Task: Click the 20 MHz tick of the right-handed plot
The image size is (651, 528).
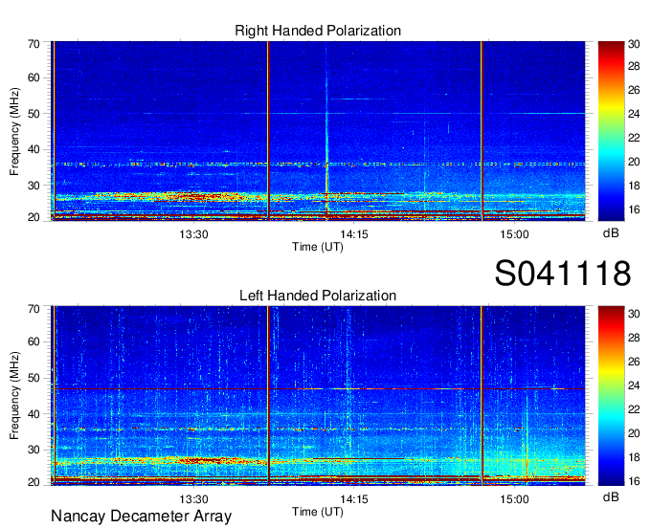Action: 34,217
